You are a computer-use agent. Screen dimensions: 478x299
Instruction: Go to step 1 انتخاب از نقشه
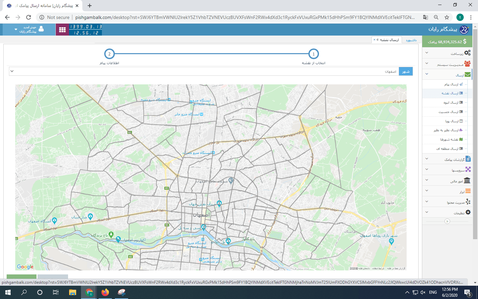pos(313,54)
